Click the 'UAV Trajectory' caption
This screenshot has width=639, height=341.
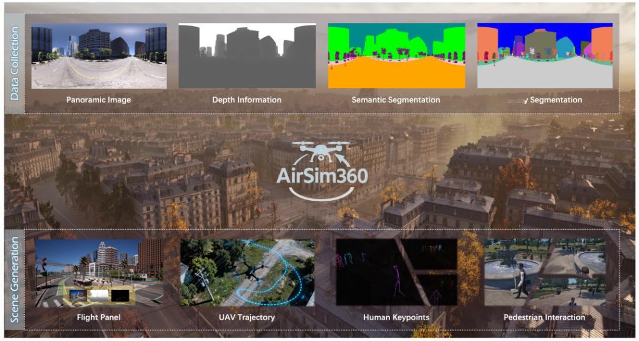coord(247,317)
